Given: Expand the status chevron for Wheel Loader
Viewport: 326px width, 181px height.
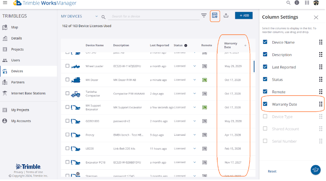Looking at the screenshot, I should [195, 66].
